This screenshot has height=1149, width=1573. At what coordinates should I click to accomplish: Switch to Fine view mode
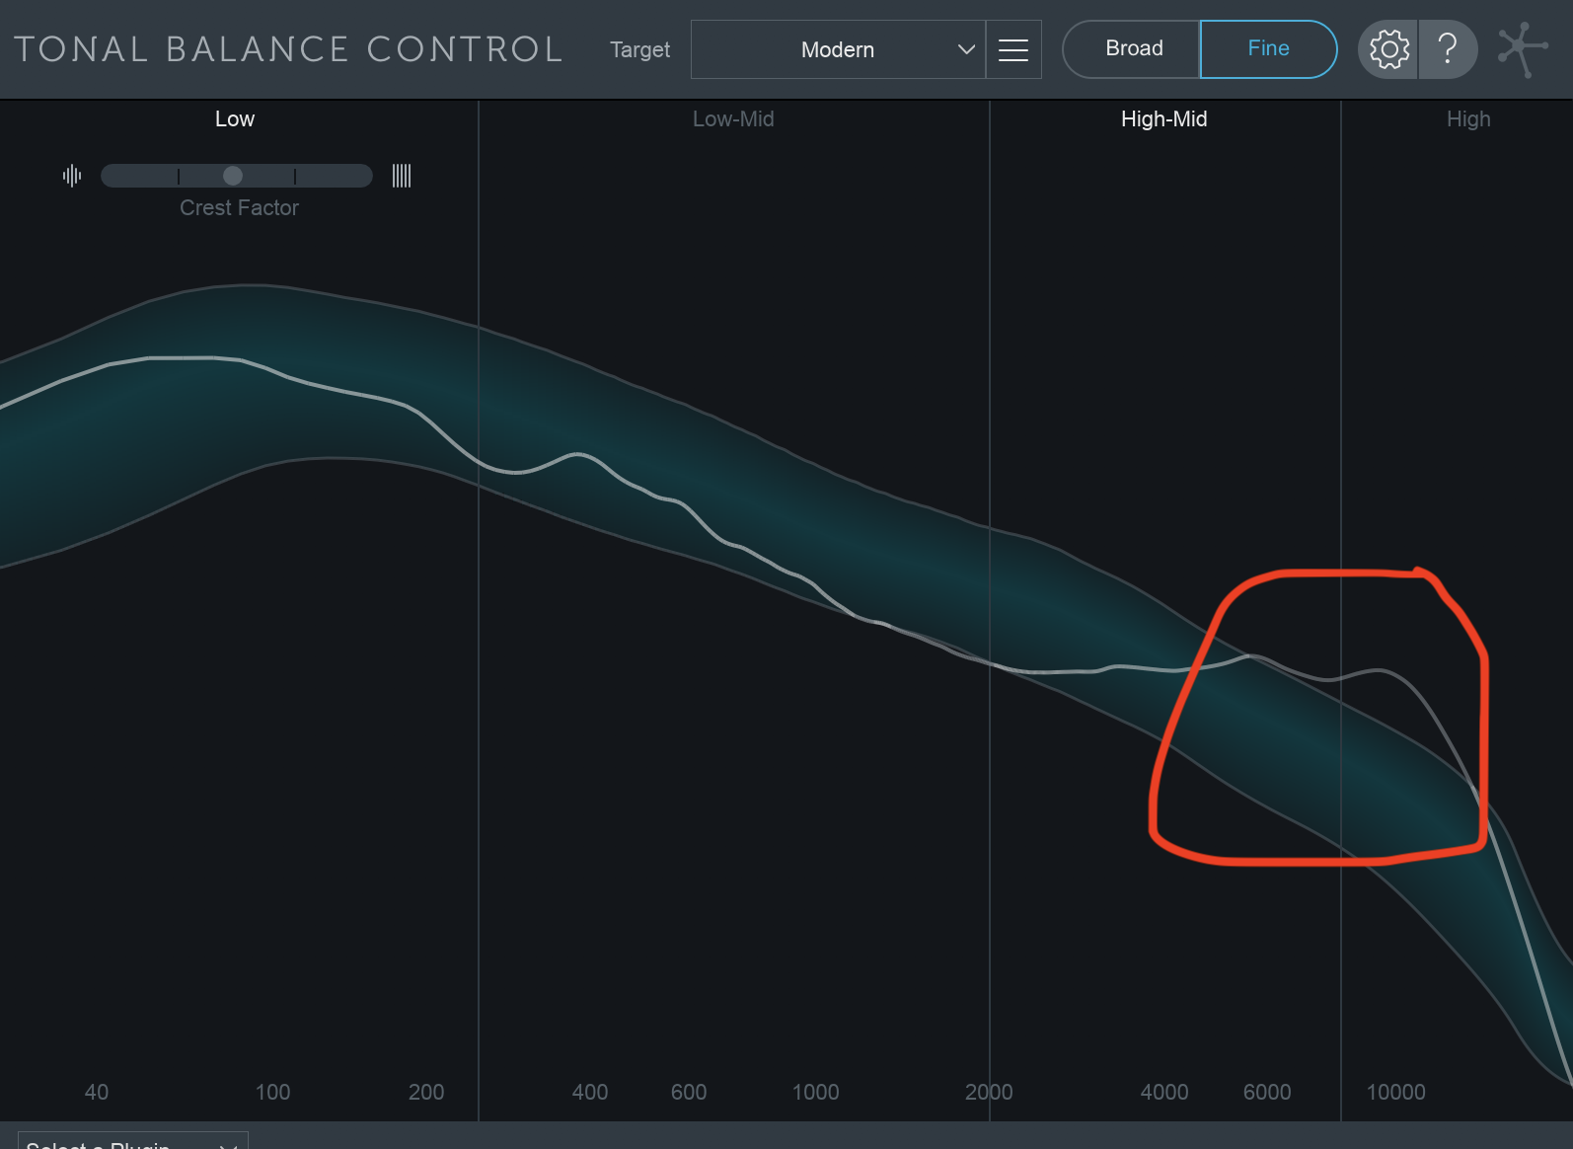[1268, 49]
